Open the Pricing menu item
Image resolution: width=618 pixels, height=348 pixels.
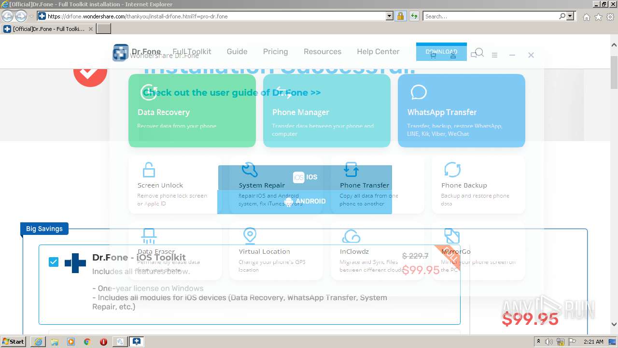[275, 52]
